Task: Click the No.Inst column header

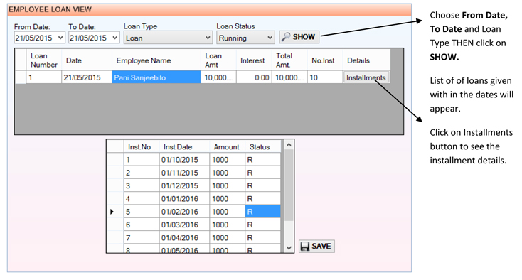Action: click(325, 60)
